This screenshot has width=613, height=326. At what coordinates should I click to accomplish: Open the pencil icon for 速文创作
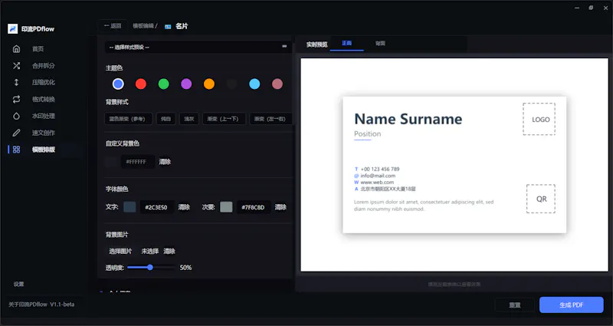(x=16, y=133)
